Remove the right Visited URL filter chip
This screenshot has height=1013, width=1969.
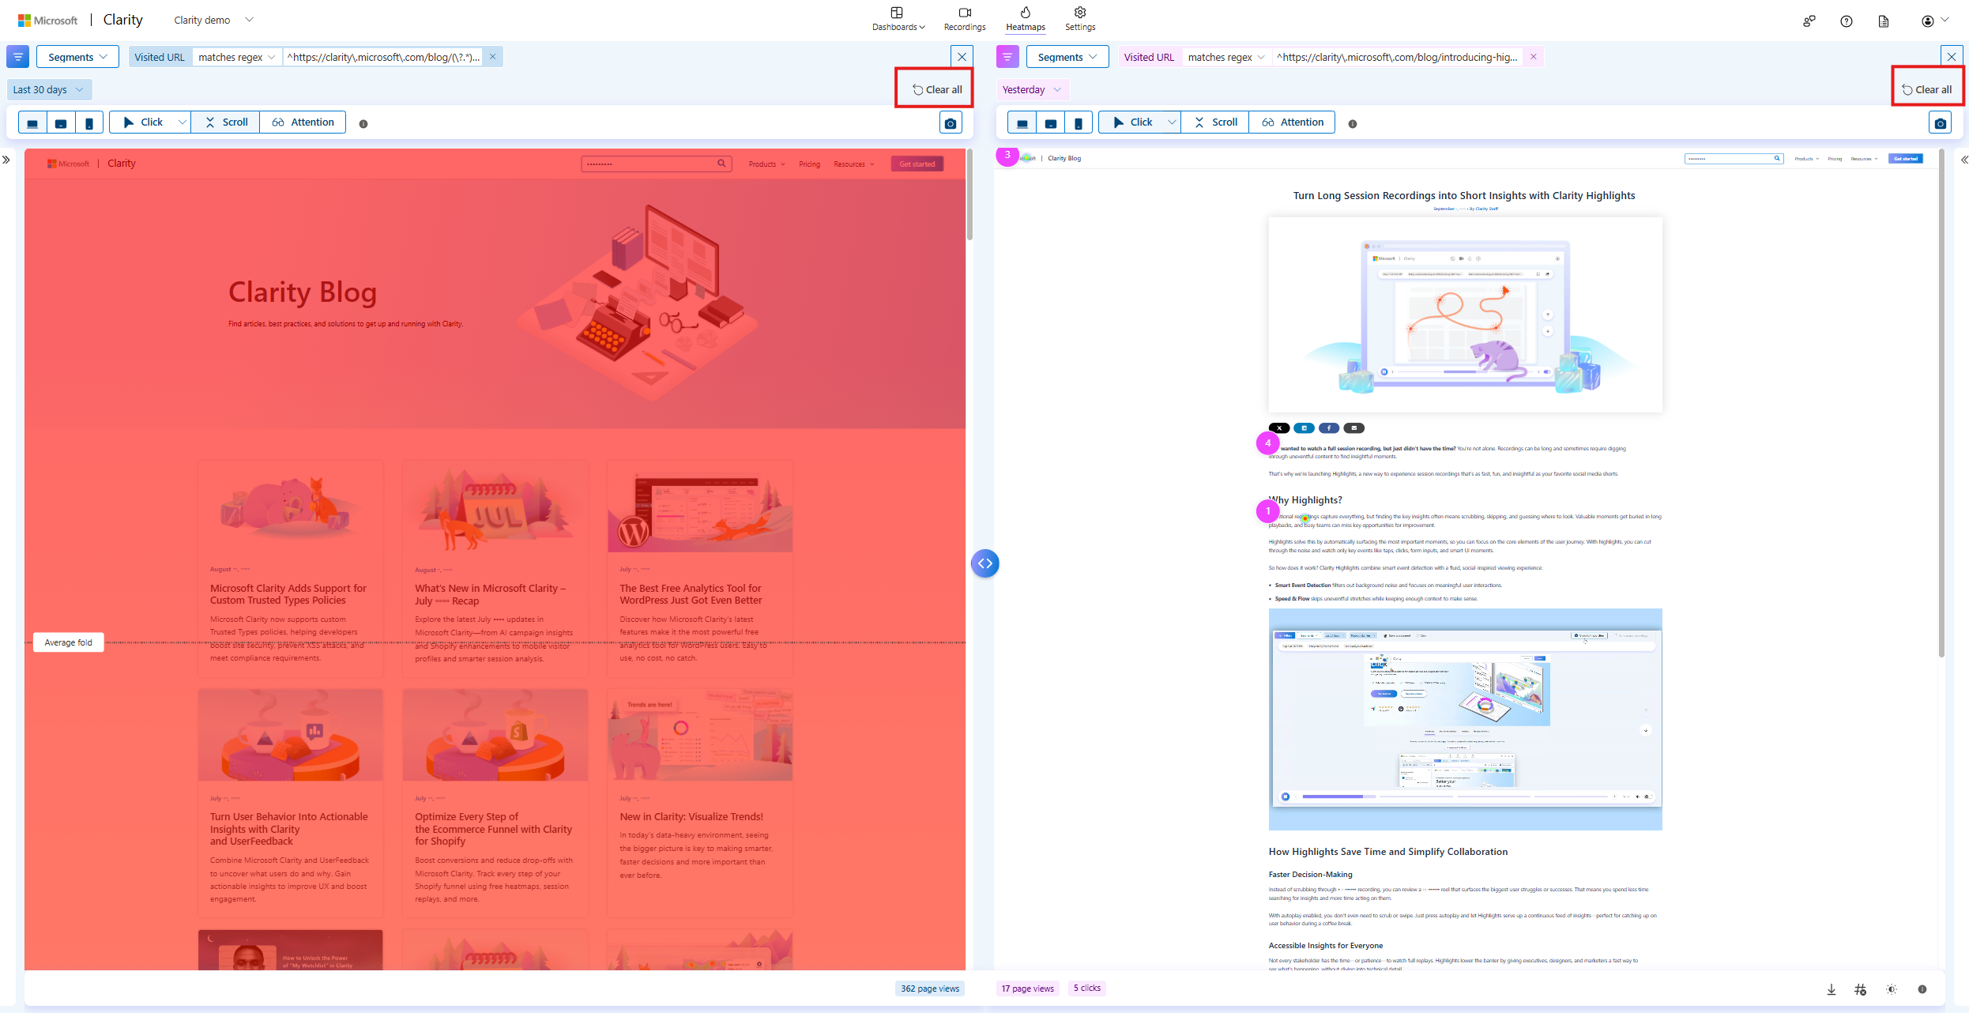(1534, 57)
